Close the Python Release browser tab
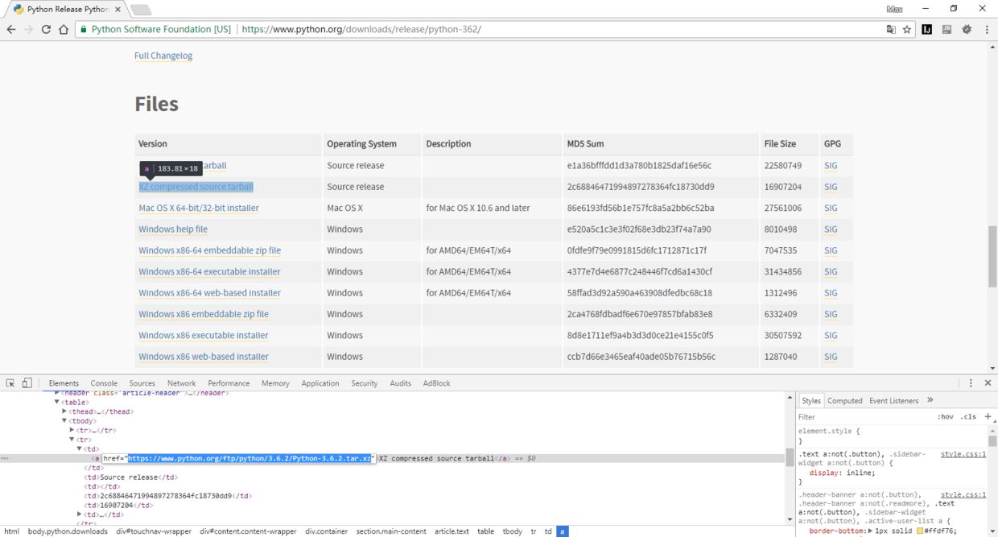 click(x=116, y=9)
